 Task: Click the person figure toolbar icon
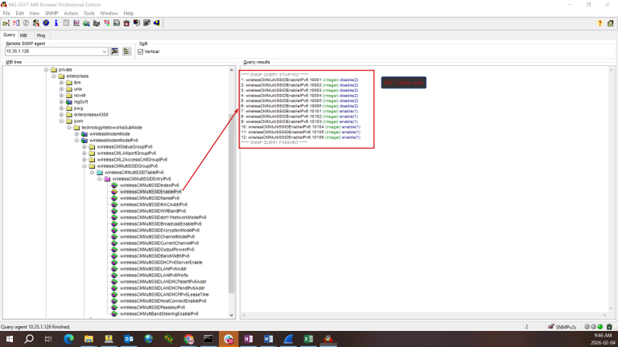pos(36,23)
